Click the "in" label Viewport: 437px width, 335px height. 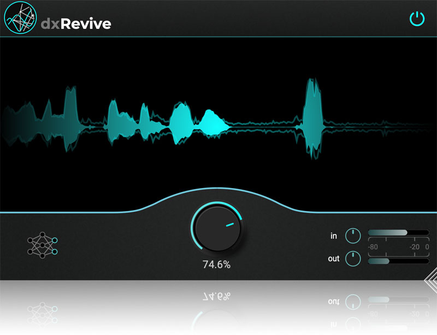(333, 236)
